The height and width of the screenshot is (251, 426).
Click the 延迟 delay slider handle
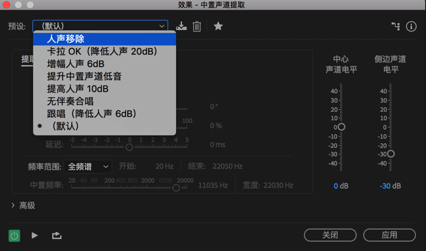[129, 147]
